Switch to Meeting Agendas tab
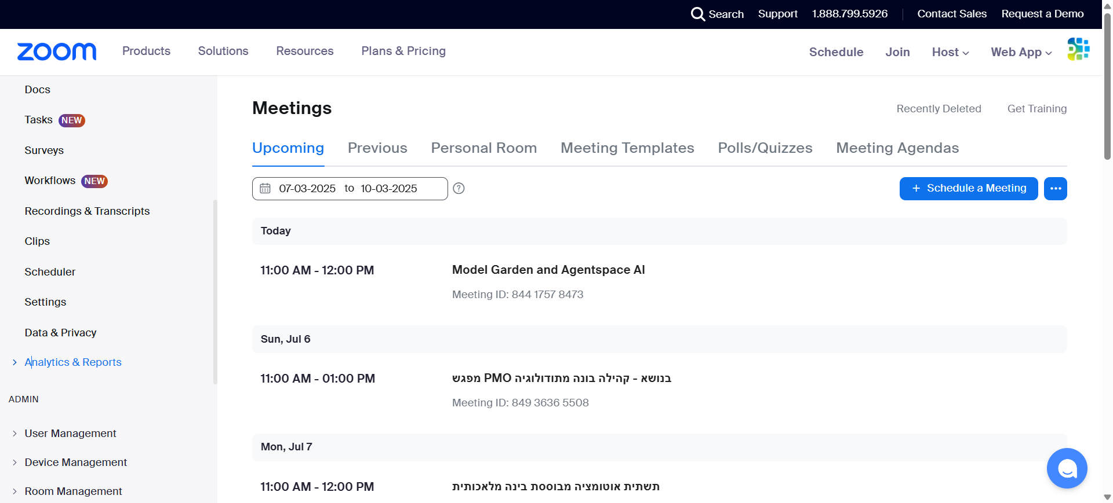Screen dimensions: 1113x503 897,148
